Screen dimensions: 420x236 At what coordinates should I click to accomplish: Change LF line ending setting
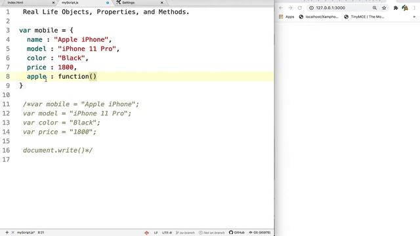pos(156,233)
